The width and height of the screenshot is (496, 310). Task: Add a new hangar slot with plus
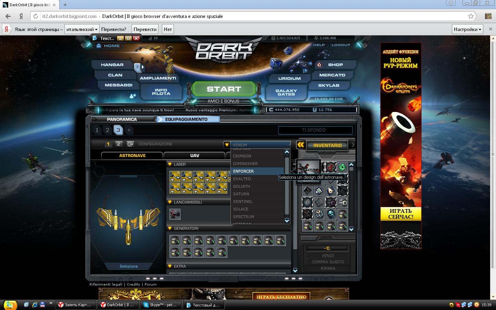point(129,130)
